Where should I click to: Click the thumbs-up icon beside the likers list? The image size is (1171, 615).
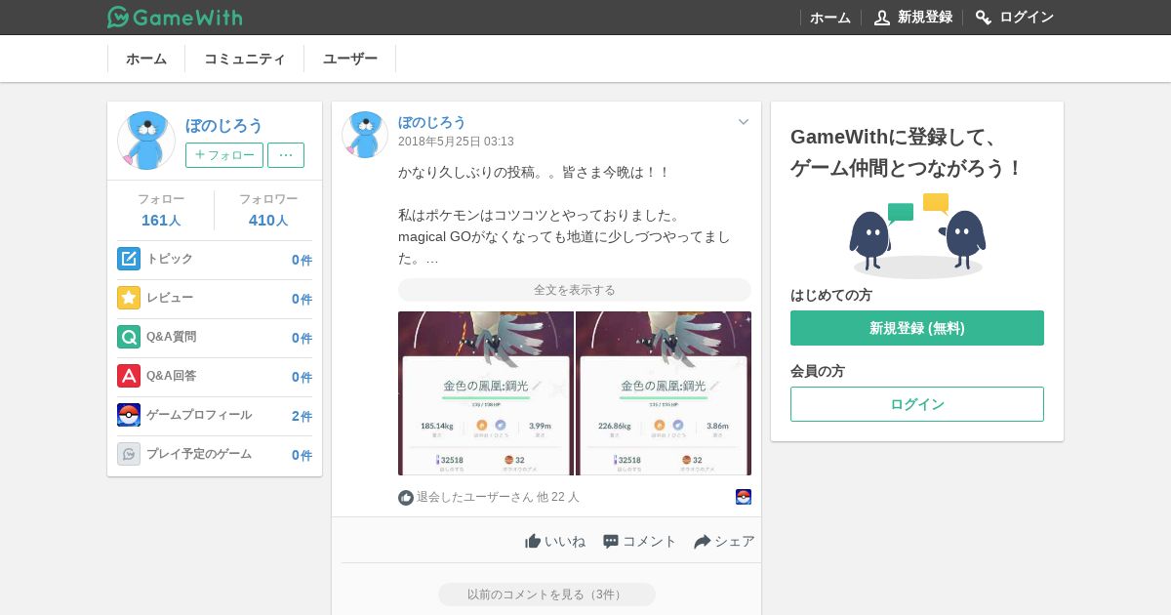[406, 497]
